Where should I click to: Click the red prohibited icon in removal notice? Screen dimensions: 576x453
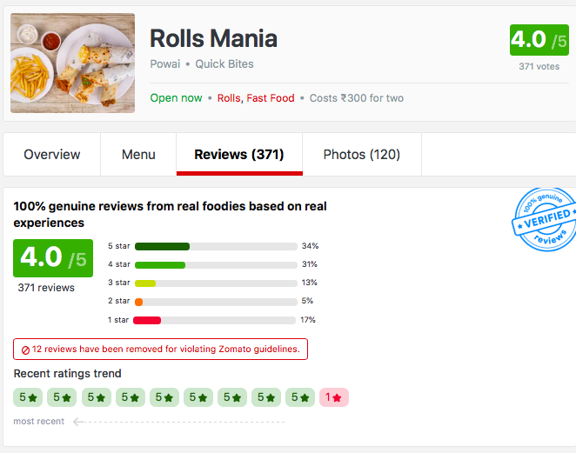click(x=25, y=350)
